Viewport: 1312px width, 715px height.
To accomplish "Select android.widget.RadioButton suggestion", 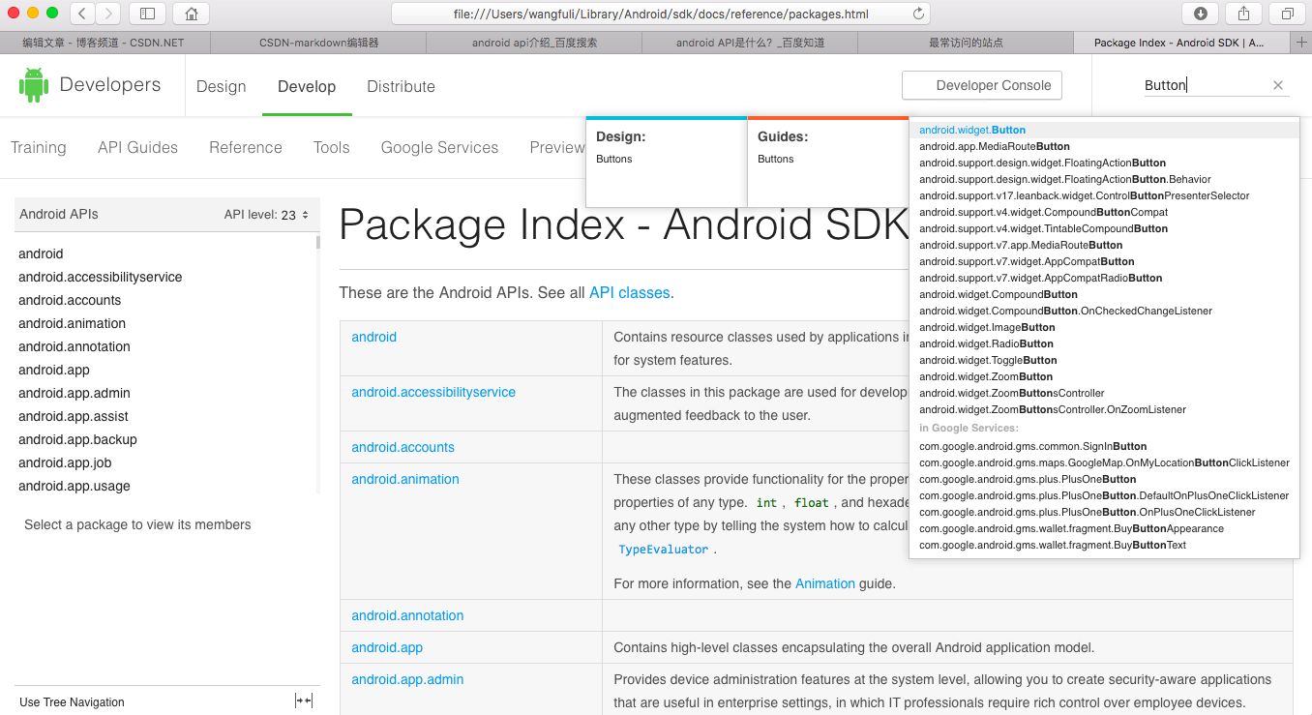I will click(x=1104, y=343).
